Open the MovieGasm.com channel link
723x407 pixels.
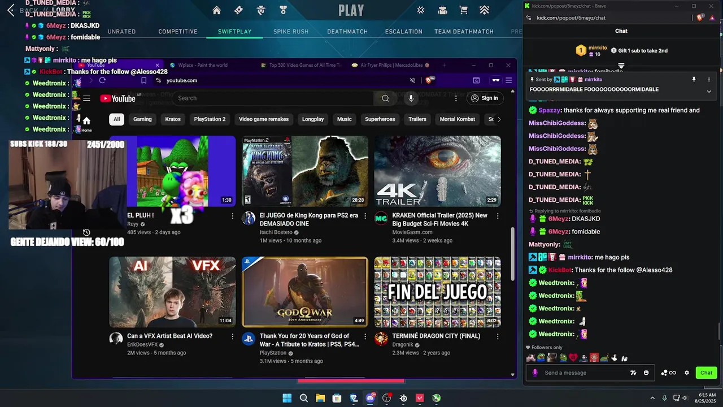412,232
